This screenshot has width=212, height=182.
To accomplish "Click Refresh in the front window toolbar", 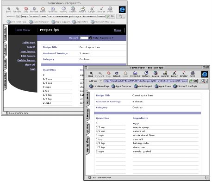I will click(117, 74).
